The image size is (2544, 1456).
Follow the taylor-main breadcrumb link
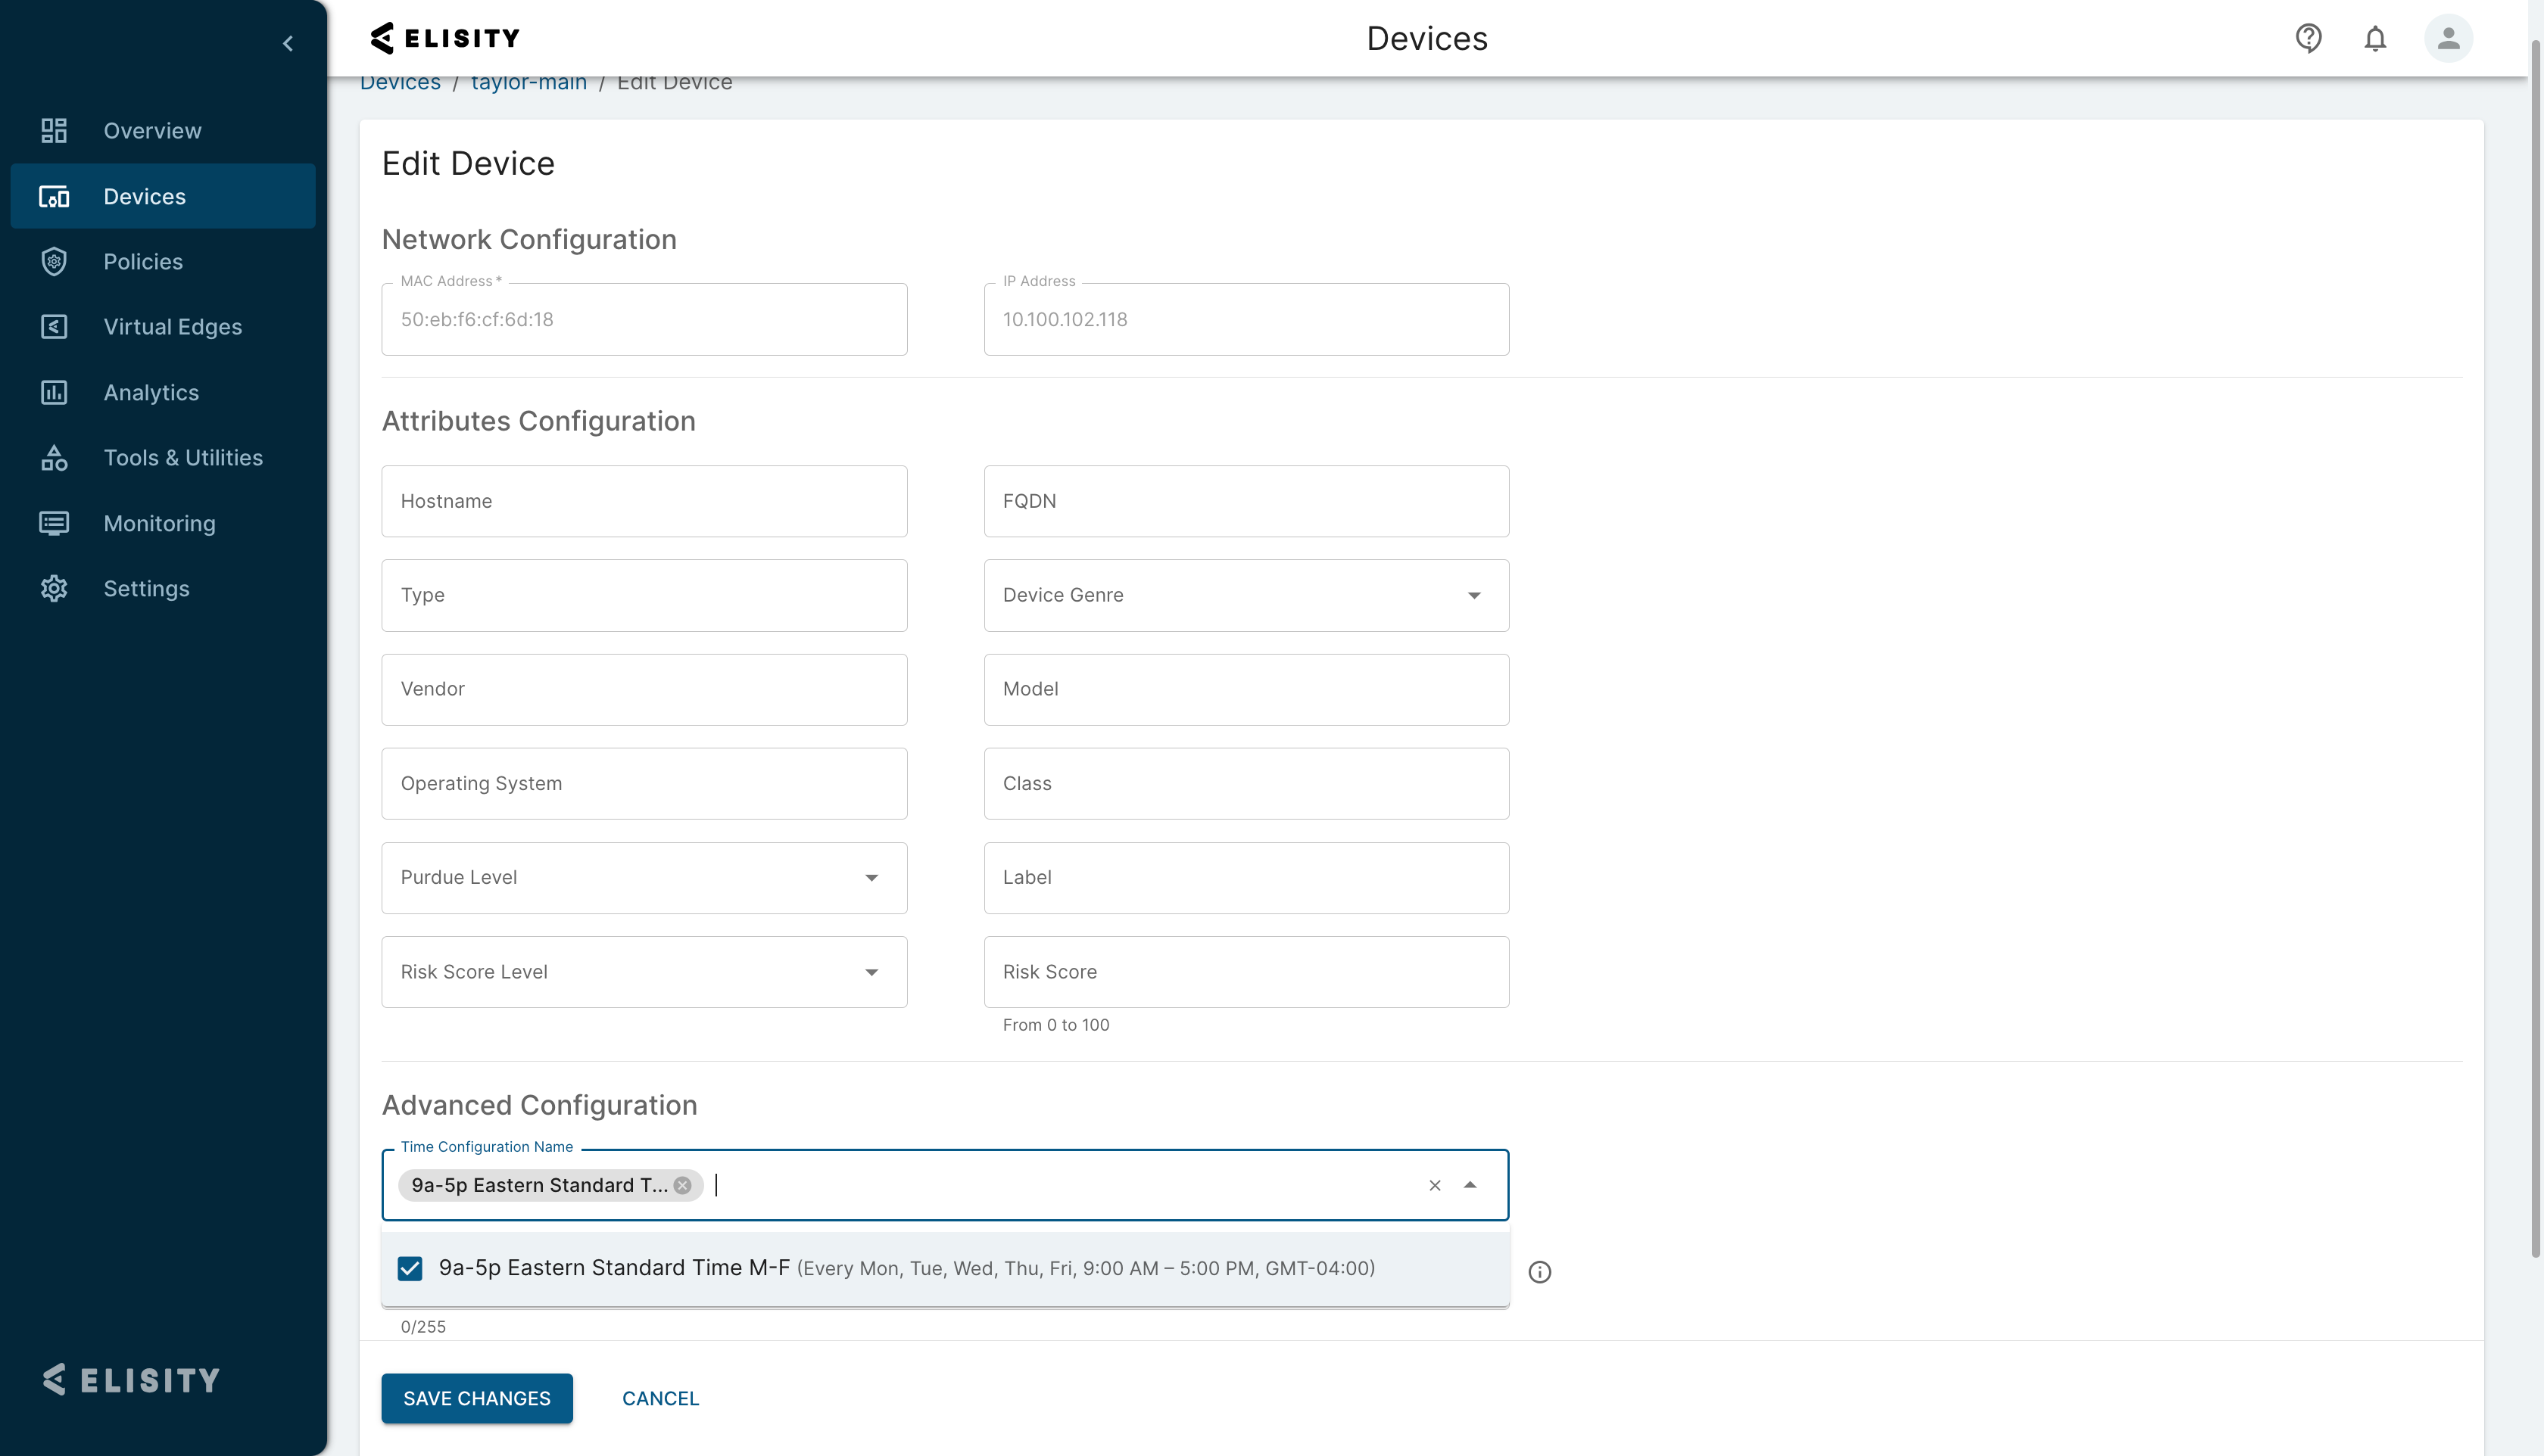point(528,84)
